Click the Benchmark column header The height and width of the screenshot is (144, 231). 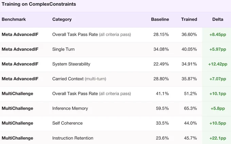[x=14, y=19]
